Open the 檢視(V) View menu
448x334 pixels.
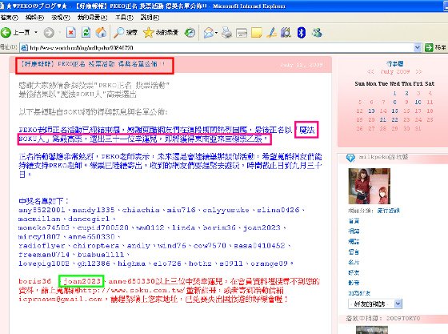click(x=61, y=18)
